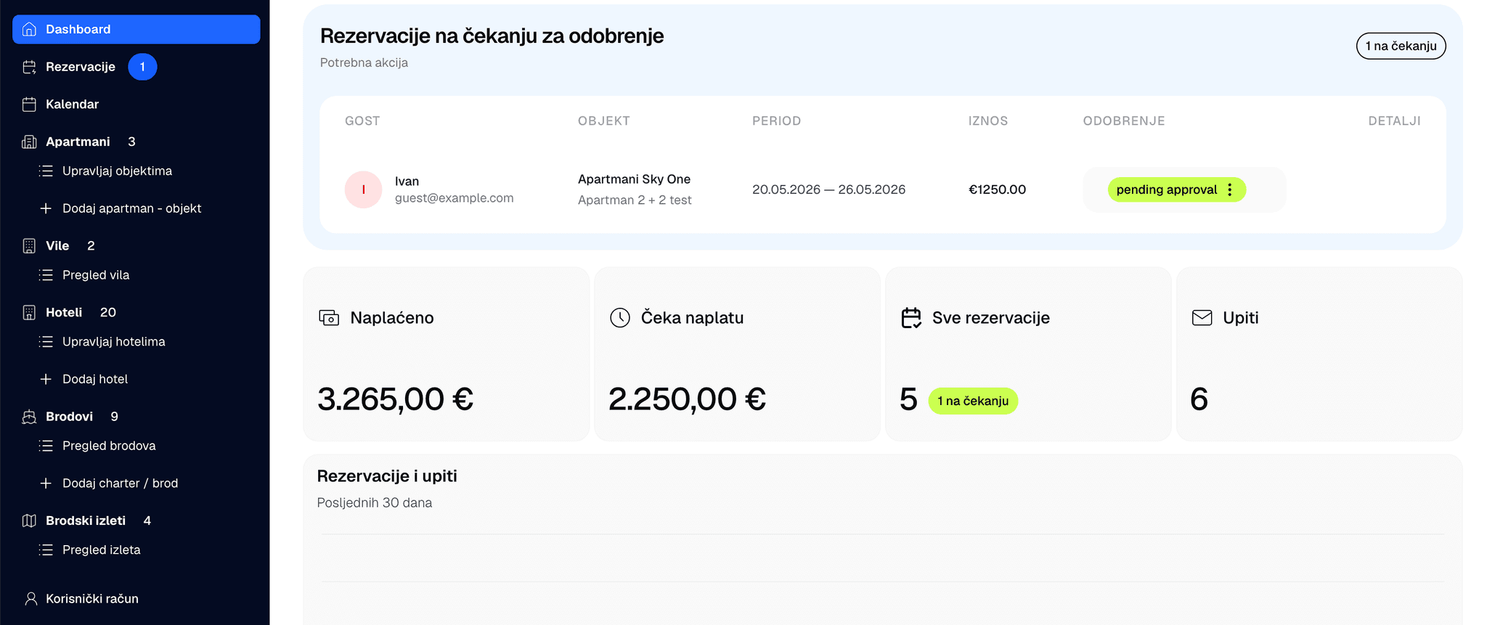The image size is (1487, 625).
Task: Click the Hoteli building icon
Action: 29,312
